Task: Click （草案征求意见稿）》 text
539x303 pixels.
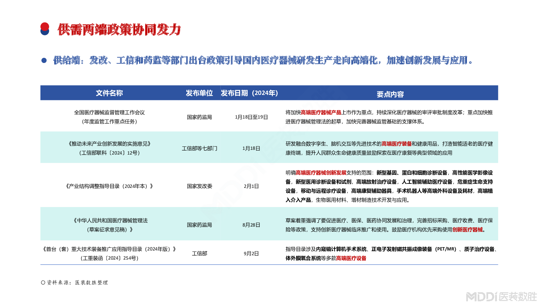Action: tap(109, 230)
